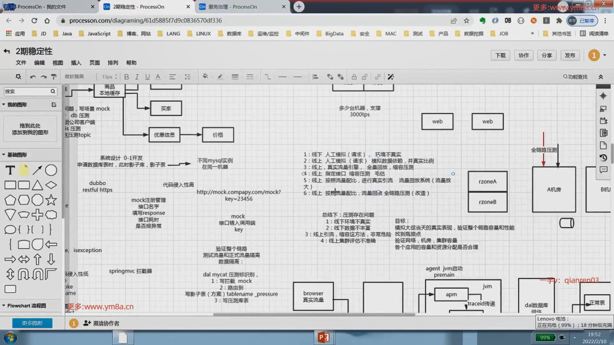
Task: Toggle bold text formatting
Action: click(x=126, y=77)
